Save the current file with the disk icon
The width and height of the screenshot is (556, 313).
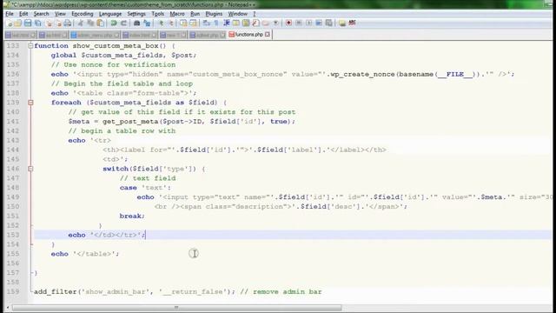pyautogui.click(x=28, y=23)
